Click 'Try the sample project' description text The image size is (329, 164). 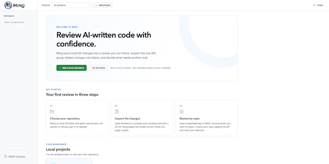tap(72, 155)
